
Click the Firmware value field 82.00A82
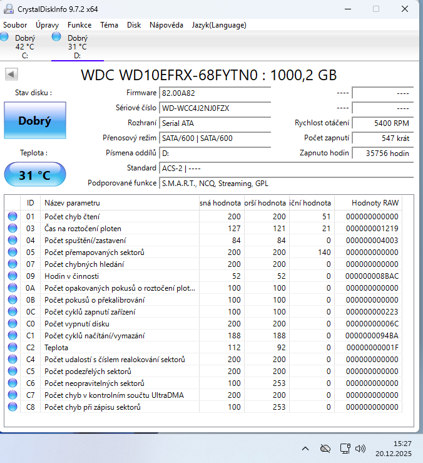point(215,93)
